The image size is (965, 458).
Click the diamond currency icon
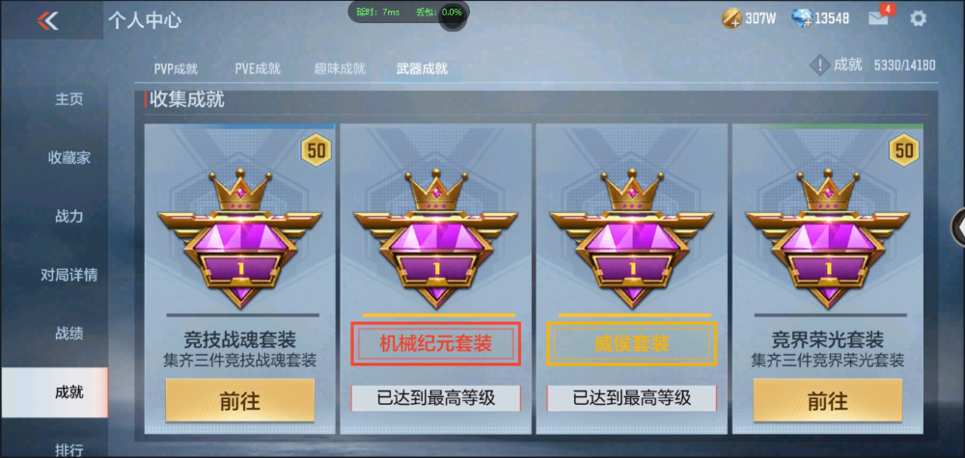803,18
